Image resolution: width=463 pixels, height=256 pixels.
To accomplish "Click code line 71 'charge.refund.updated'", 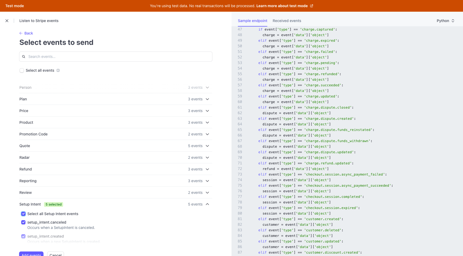I will [x=306, y=163].
